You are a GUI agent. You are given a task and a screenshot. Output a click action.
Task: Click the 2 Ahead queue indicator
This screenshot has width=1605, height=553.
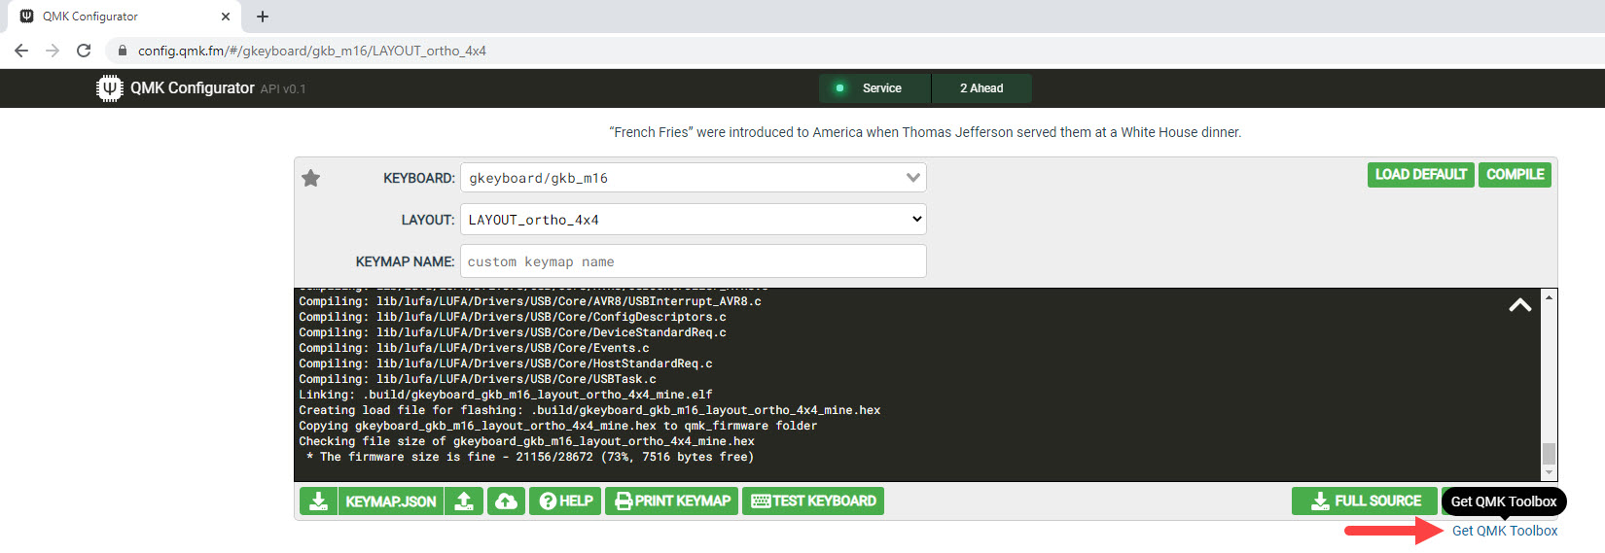(x=981, y=88)
